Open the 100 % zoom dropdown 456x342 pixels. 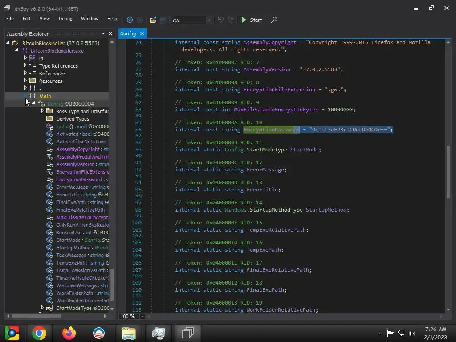pos(142,316)
